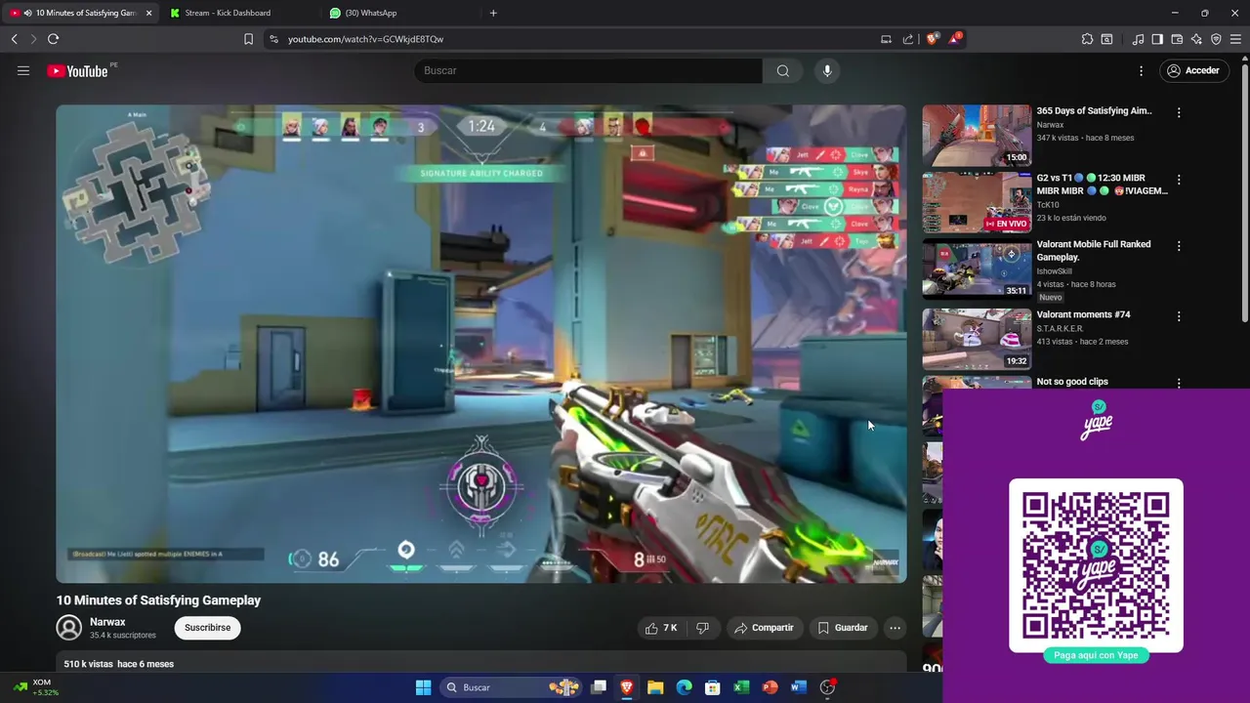Open Brave Rewards triangle icon
The width and height of the screenshot is (1250, 703).
955,39
